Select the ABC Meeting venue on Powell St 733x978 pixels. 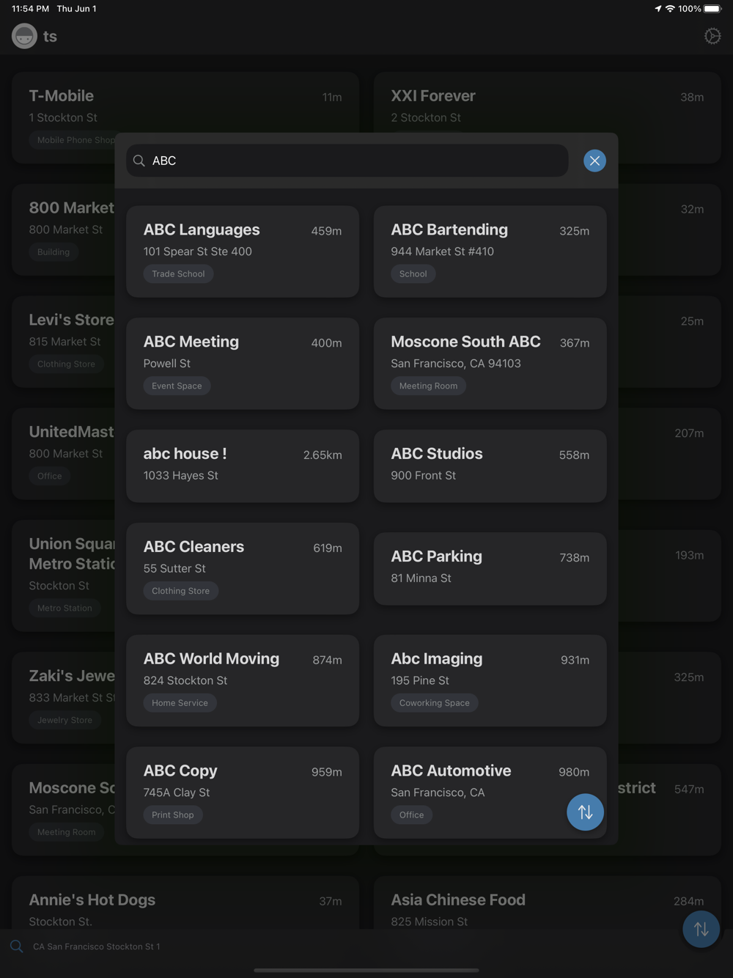point(243,364)
